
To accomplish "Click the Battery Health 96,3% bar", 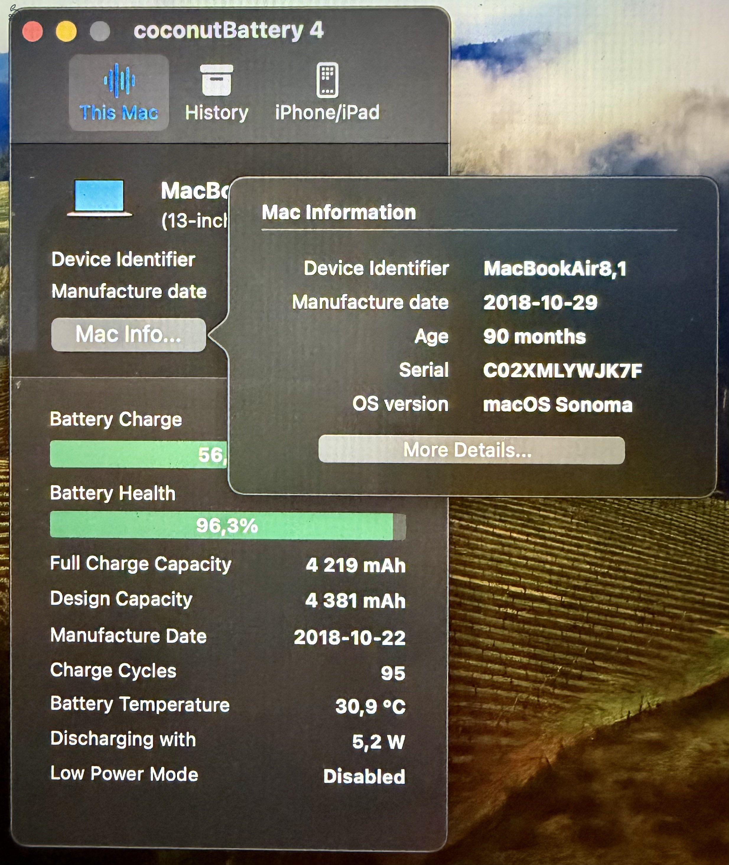I will pyautogui.click(x=228, y=525).
